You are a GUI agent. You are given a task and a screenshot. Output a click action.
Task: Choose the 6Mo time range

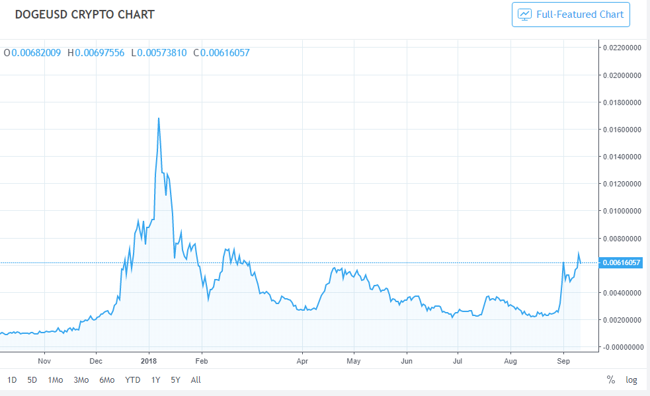click(106, 380)
